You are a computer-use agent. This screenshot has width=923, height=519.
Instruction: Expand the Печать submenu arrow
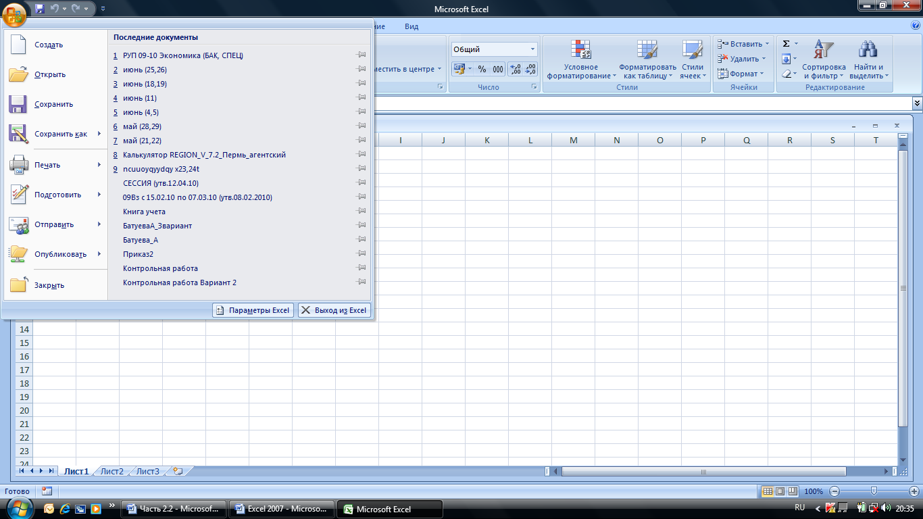(99, 165)
